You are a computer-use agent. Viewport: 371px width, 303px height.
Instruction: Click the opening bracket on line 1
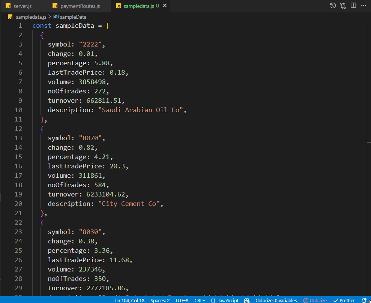(x=108, y=25)
